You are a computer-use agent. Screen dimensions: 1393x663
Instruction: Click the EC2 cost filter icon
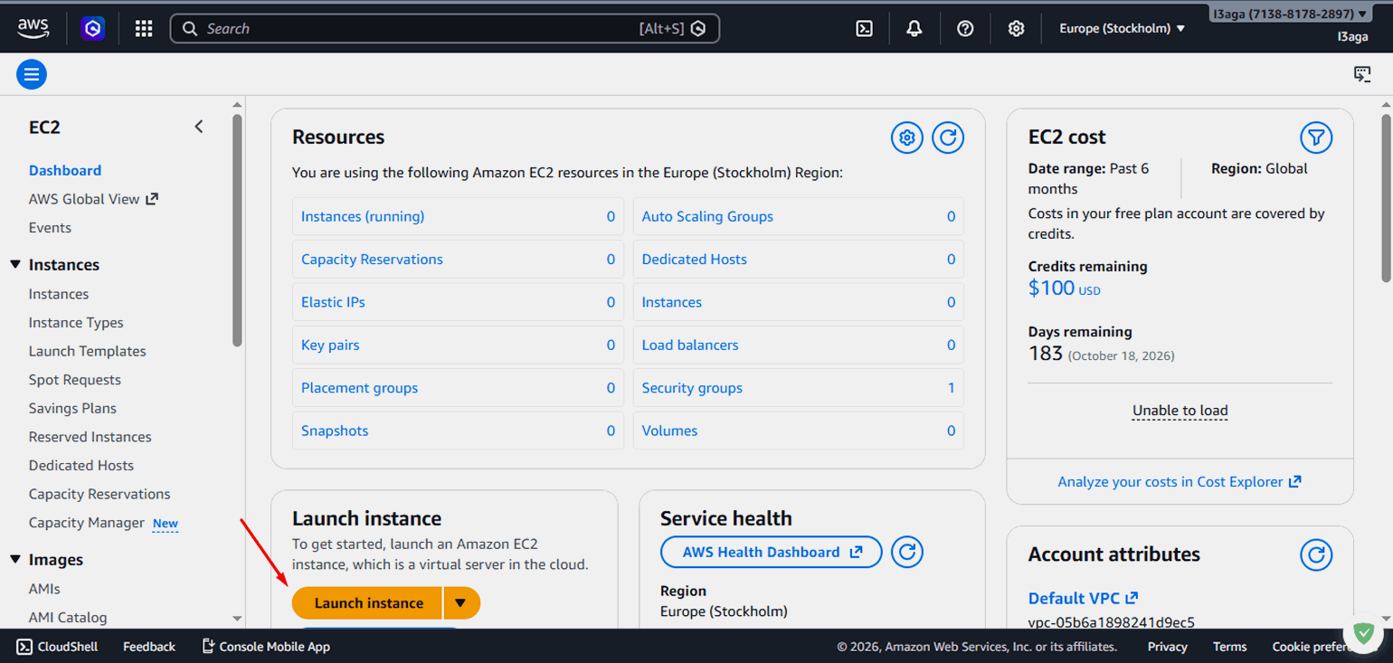(x=1316, y=137)
